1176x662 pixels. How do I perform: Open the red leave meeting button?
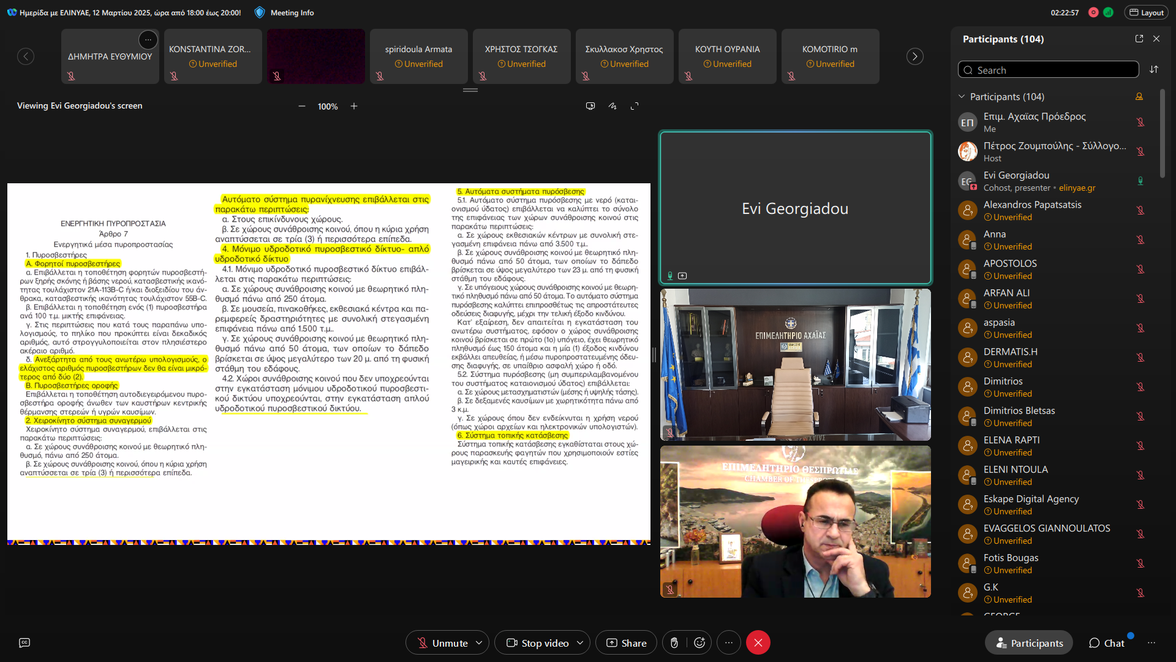pos(758,642)
